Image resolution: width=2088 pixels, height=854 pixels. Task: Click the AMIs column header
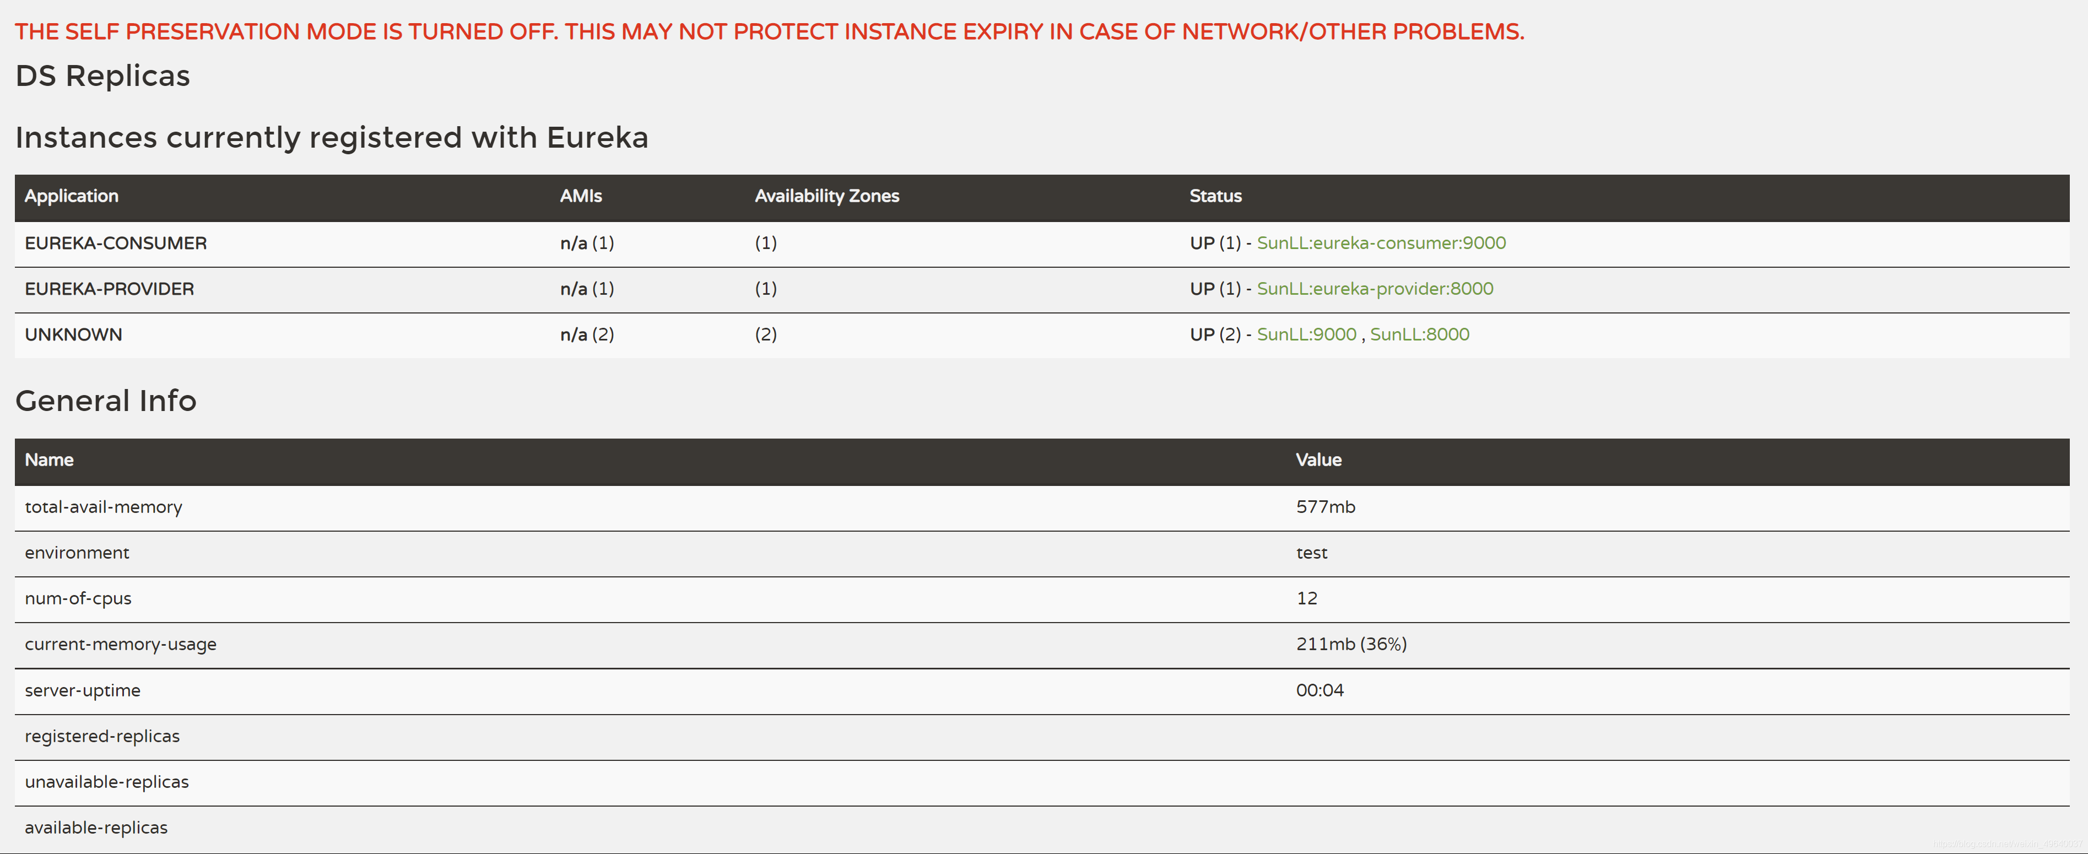(581, 196)
